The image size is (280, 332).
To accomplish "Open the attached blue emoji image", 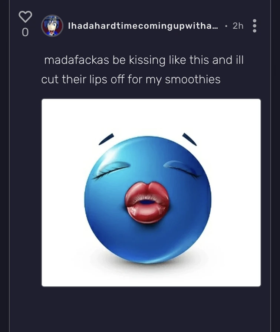I will point(151,193).
